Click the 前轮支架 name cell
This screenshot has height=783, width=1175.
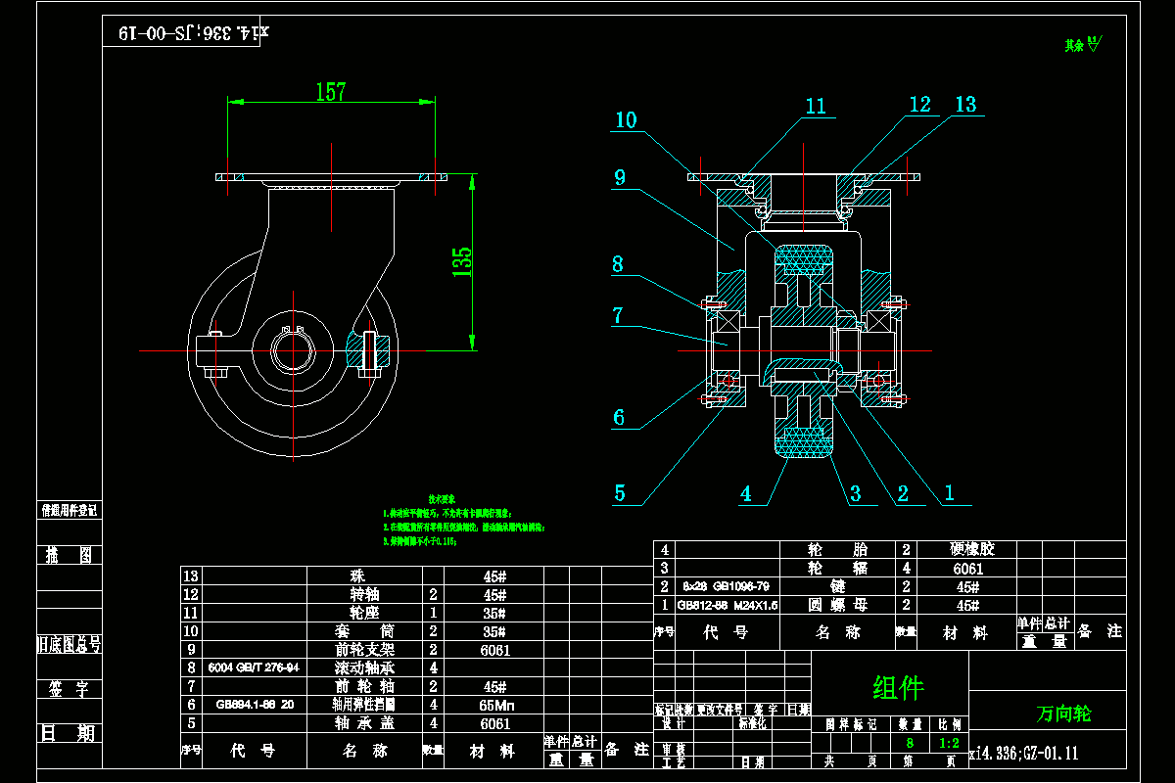[363, 649]
